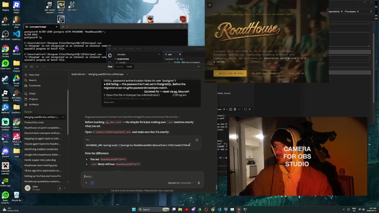Image resolution: width=379 pixels, height=213 pixels.
Task: Launch Diablo III desktop shortcut
Action: tap(5, 21)
